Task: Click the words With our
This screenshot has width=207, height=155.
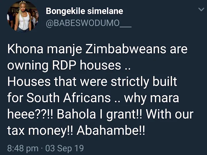Action: pos(170,114)
